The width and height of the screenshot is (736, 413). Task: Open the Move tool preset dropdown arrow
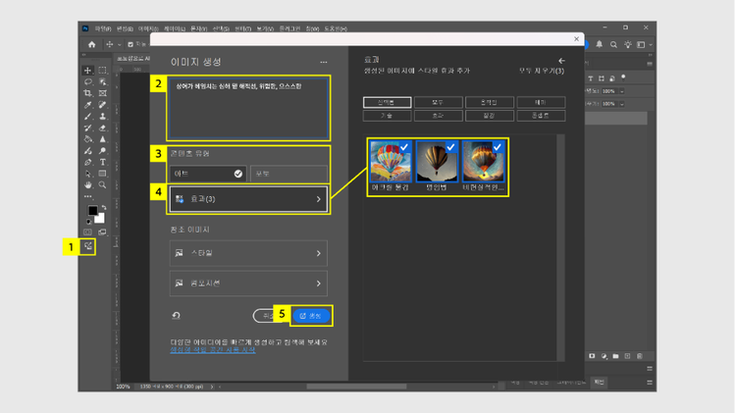point(119,44)
